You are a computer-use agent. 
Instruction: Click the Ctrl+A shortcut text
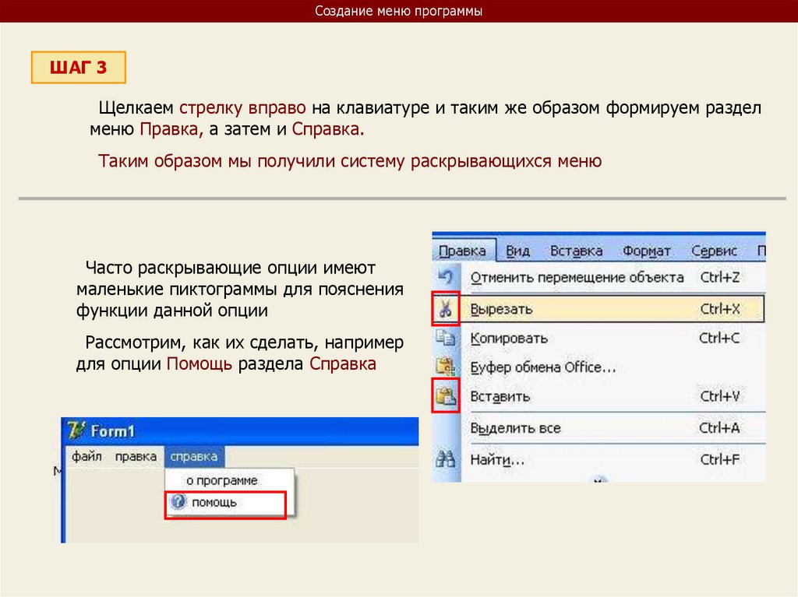(x=719, y=428)
